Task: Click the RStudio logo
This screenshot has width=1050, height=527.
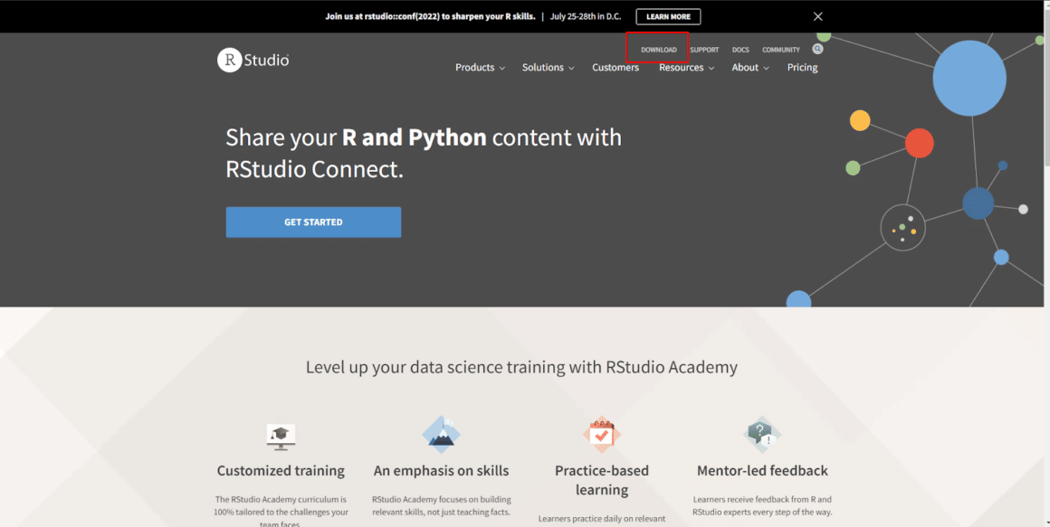Action: 253,60
